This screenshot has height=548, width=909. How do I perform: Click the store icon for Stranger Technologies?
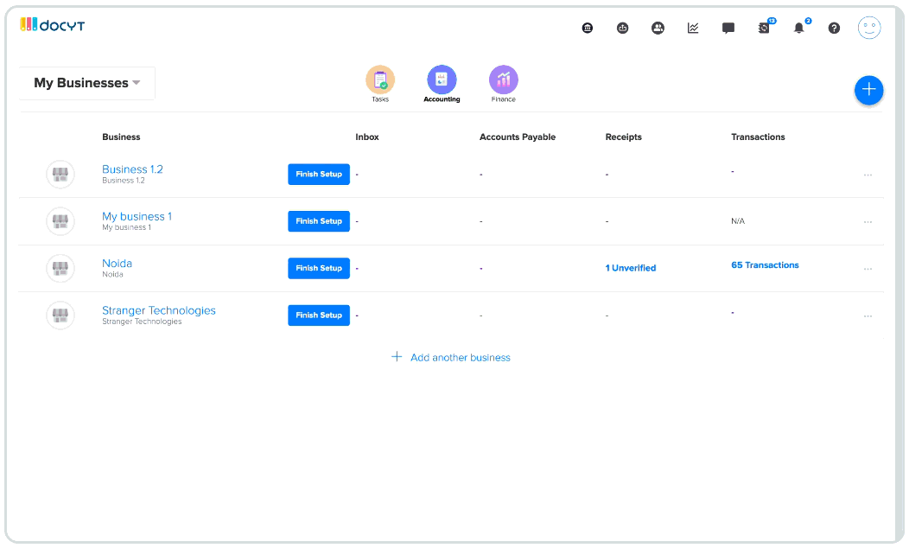(60, 315)
